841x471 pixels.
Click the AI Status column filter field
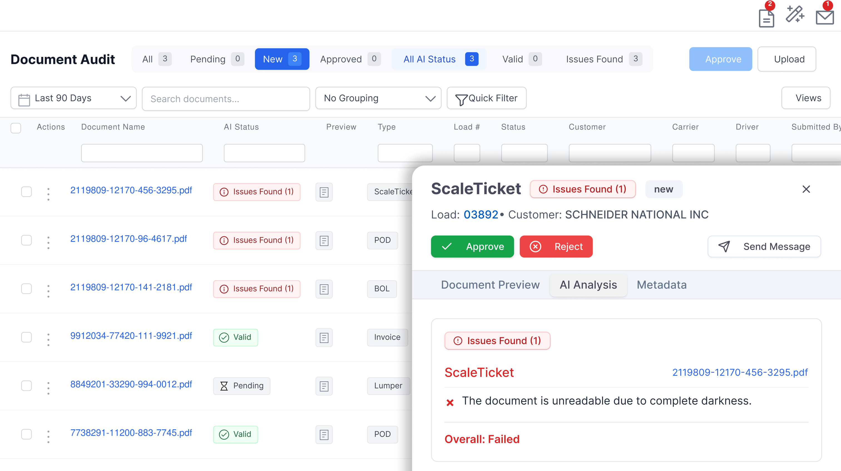[264, 153]
